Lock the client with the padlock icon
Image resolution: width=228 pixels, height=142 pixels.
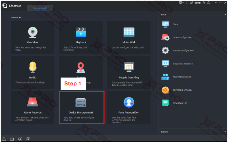pyautogui.click(x=204, y=3)
